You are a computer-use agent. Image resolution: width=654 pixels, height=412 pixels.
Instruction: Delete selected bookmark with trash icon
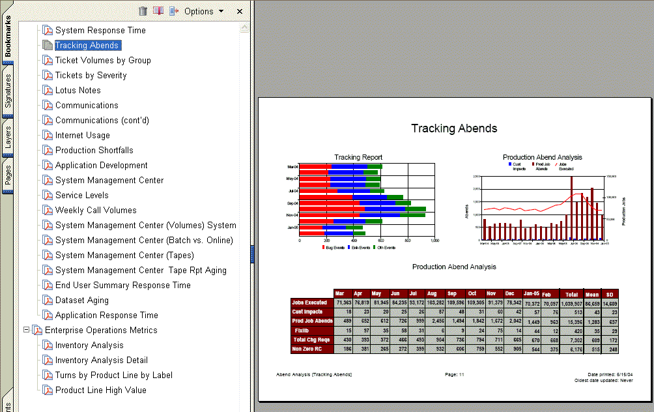143,11
